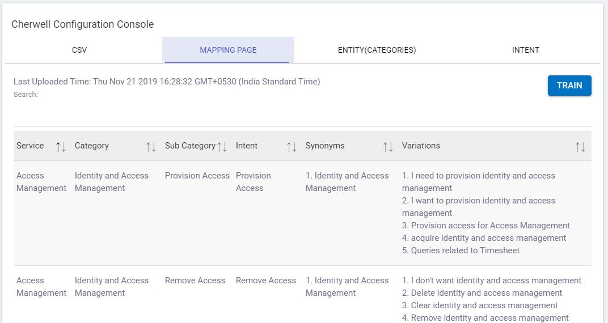Screen dimensions: 608x323
Task: Sort Variations column via arrow icon
Action: pyautogui.click(x=580, y=147)
